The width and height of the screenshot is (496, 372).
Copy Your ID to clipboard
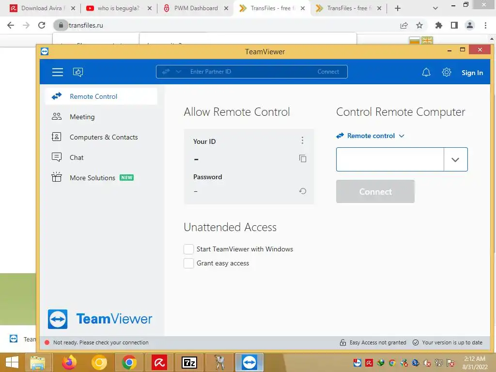coord(302,158)
